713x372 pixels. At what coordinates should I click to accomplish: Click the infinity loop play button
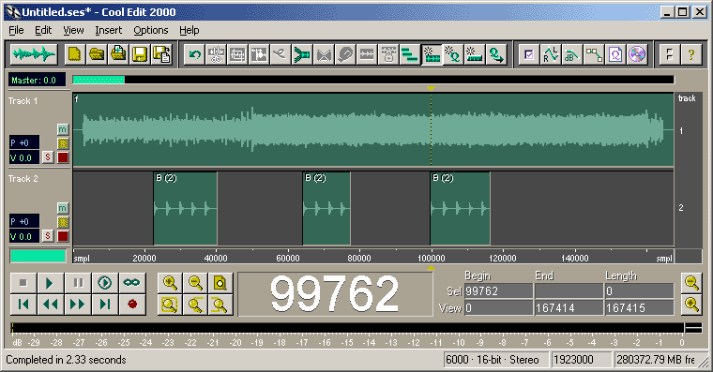tap(132, 283)
